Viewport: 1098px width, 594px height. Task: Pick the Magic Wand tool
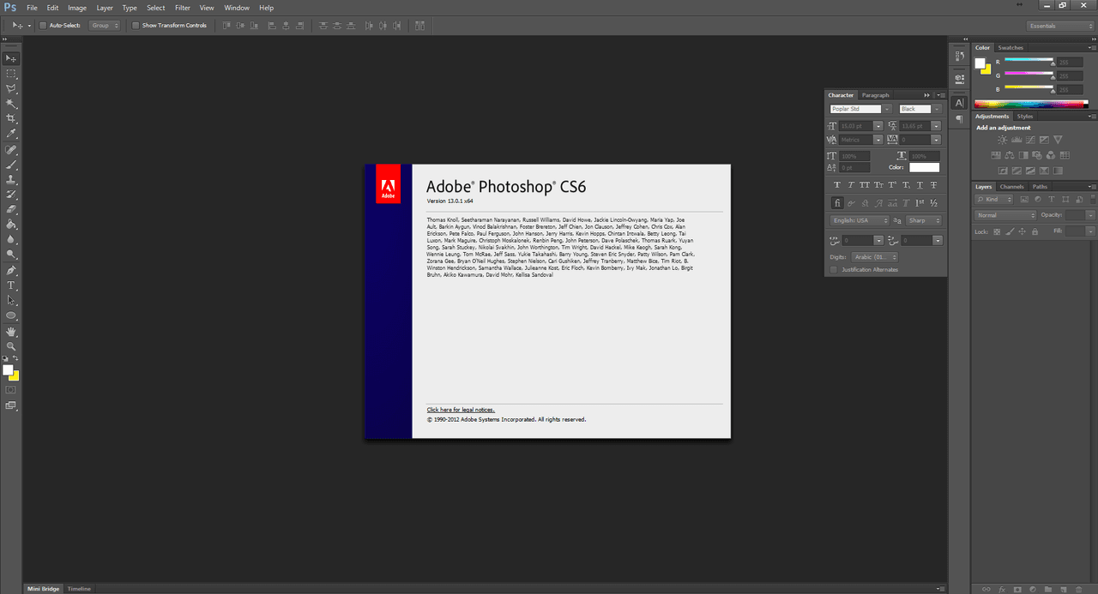(11, 104)
